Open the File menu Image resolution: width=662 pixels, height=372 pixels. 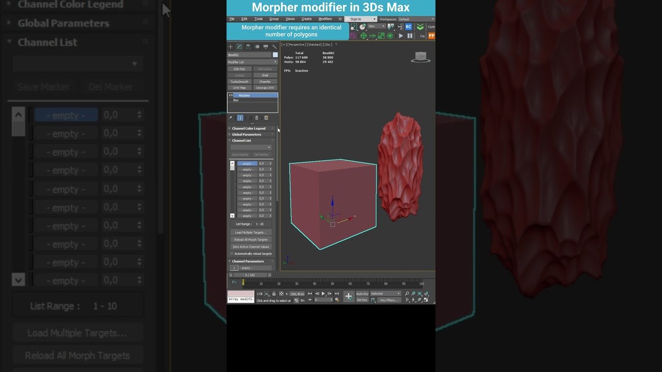pos(232,19)
